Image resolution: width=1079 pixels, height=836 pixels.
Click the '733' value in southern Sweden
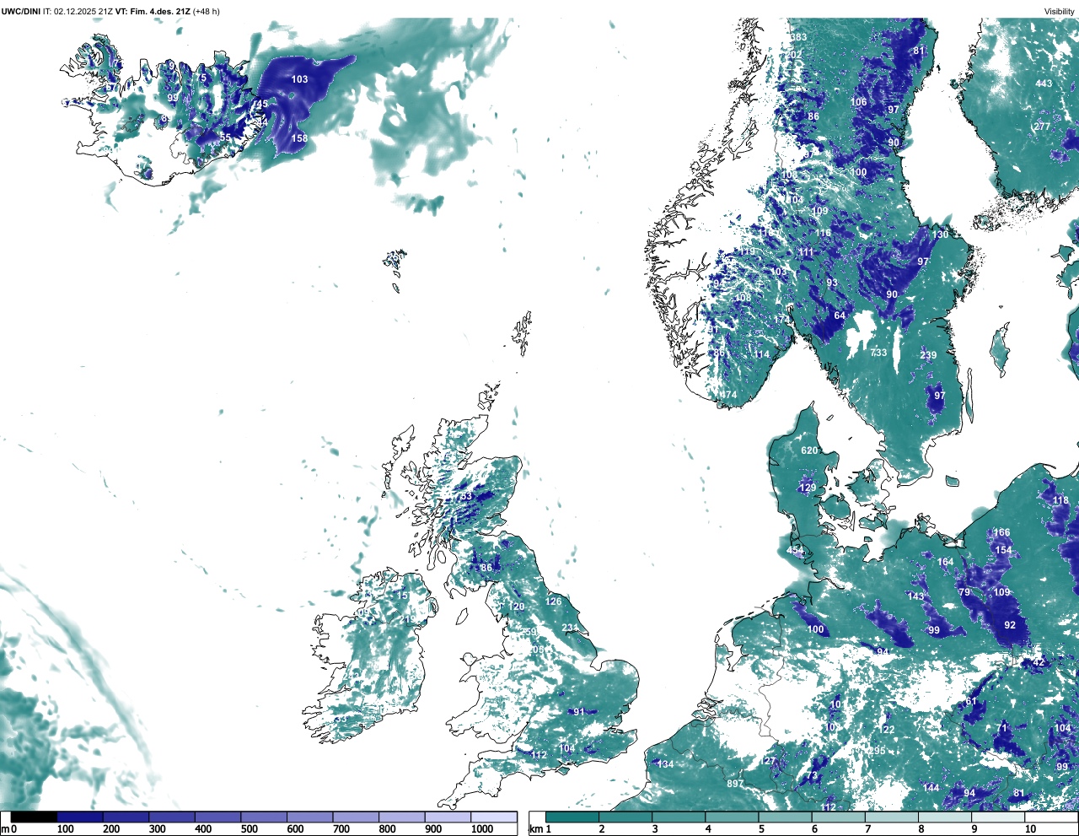(x=878, y=353)
